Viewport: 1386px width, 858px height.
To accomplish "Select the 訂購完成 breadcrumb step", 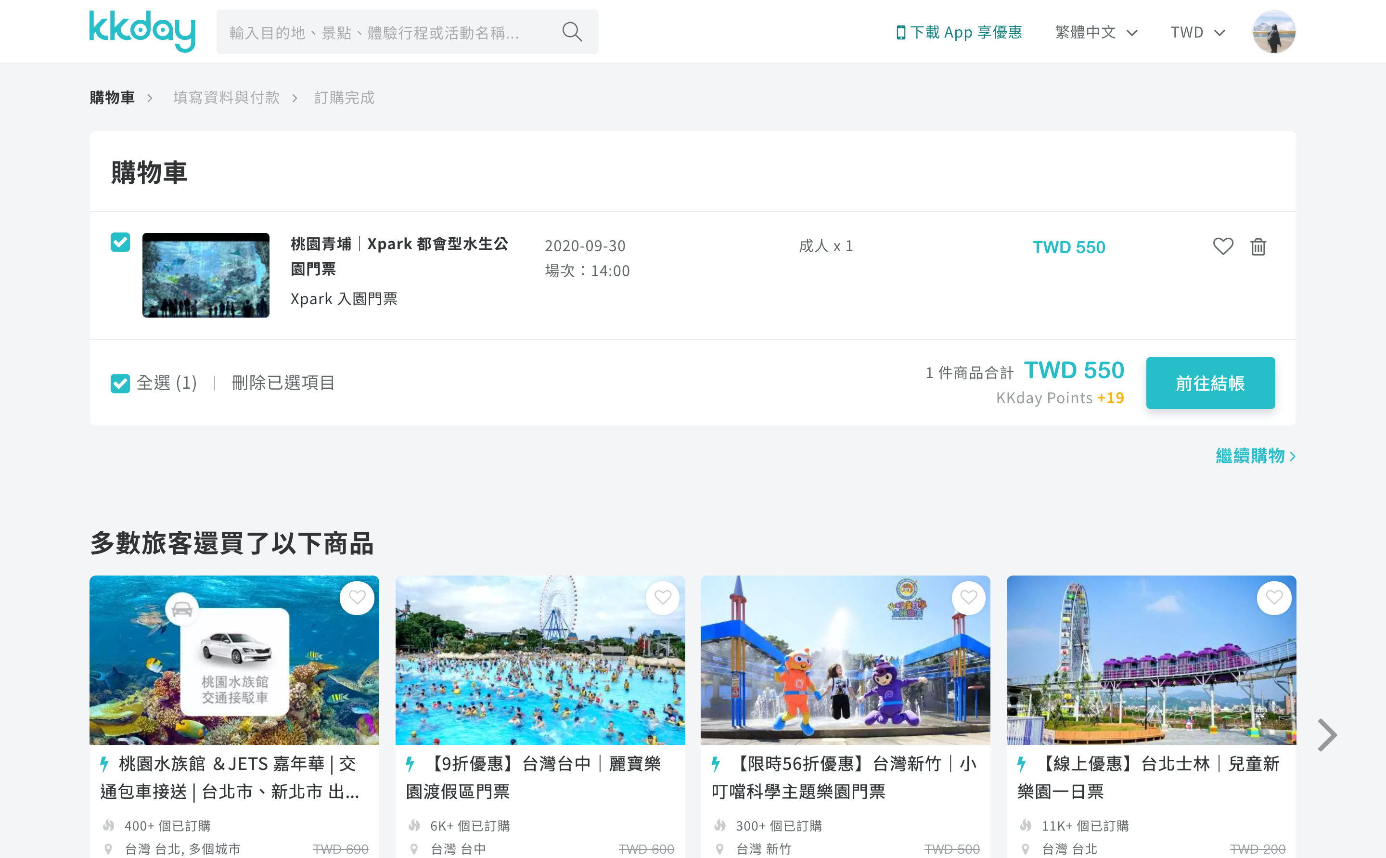I will click(x=345, y=98).
